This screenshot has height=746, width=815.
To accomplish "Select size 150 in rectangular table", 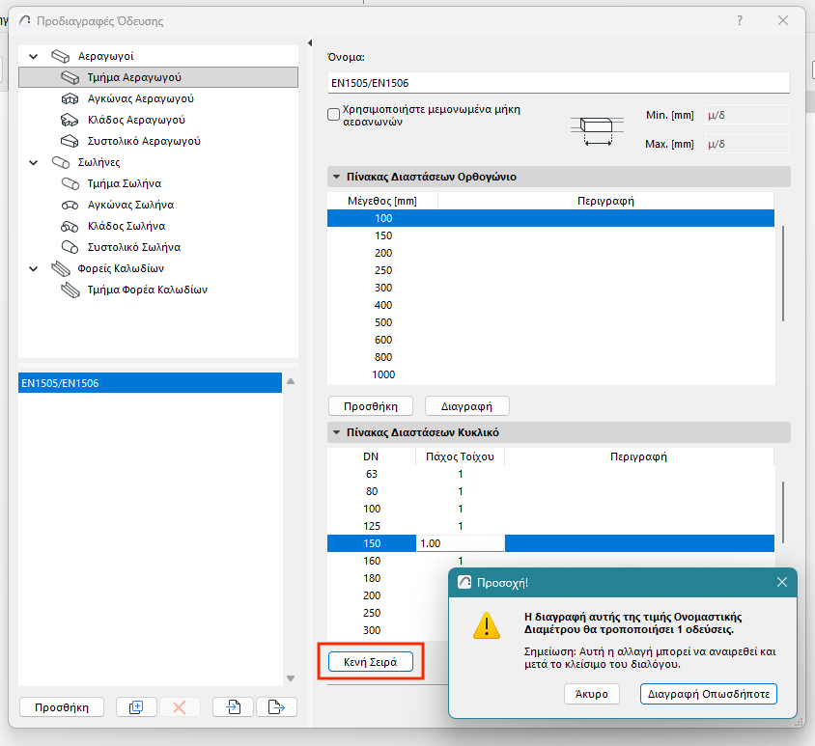I will point(551,235).
